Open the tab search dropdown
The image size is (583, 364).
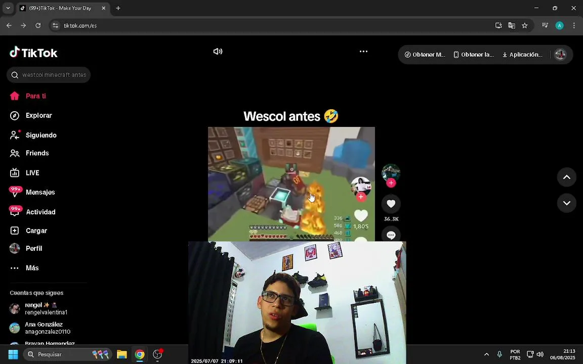(8, 8)
